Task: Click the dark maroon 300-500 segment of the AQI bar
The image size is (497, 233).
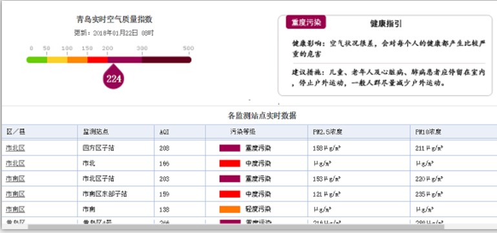Action: click(167, 60)
